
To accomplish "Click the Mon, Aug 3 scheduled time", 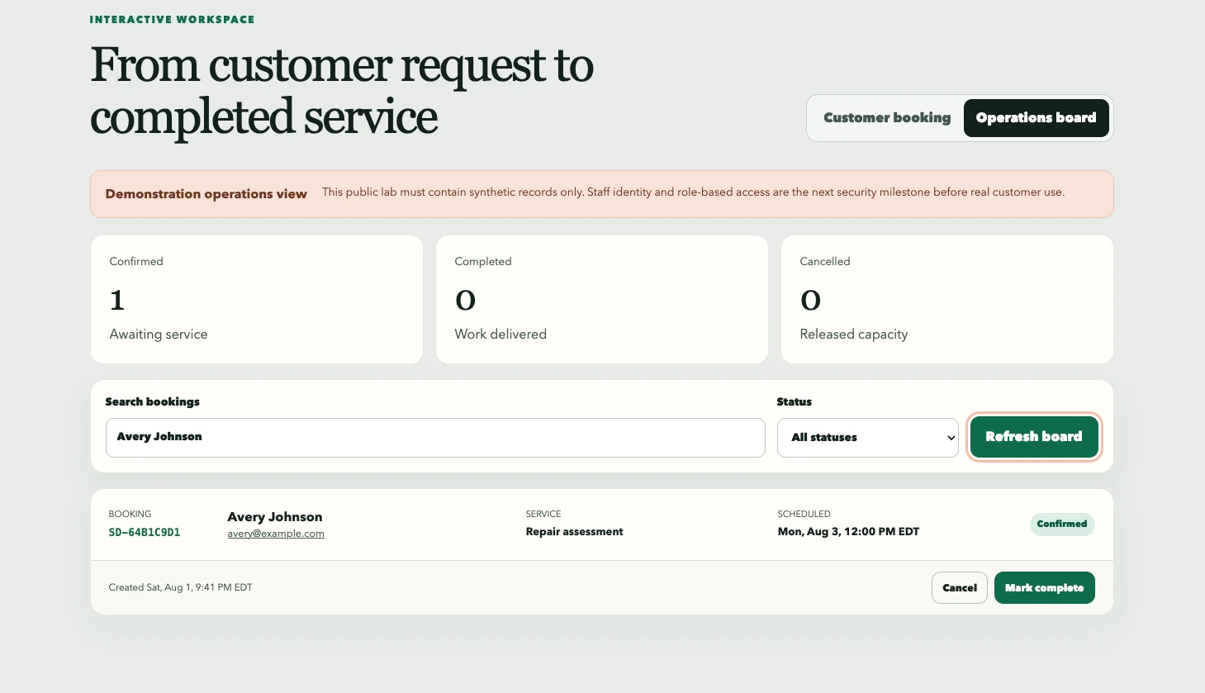I will (x=848, y=532).
